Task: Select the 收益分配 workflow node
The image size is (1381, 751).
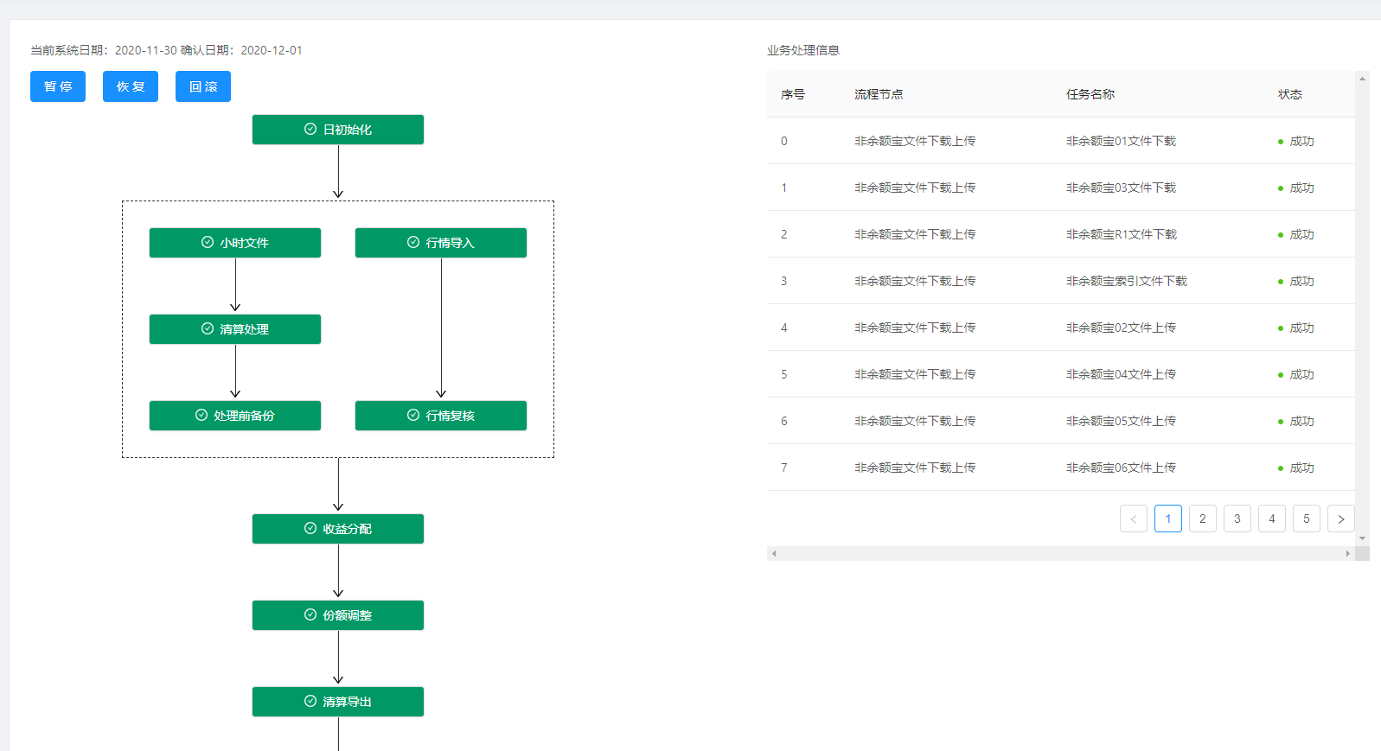Action: tap(338, 529)
